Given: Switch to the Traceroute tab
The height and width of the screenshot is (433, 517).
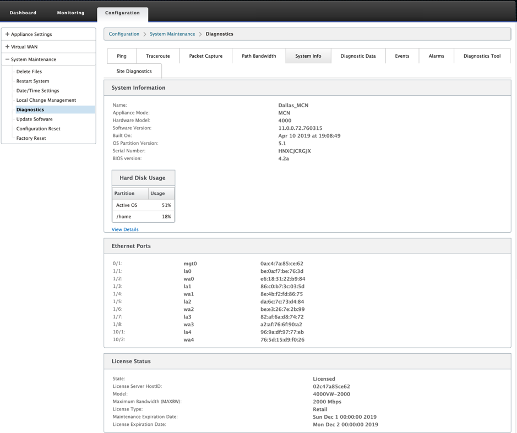Looking at the screenshot, I should point(158,56).
